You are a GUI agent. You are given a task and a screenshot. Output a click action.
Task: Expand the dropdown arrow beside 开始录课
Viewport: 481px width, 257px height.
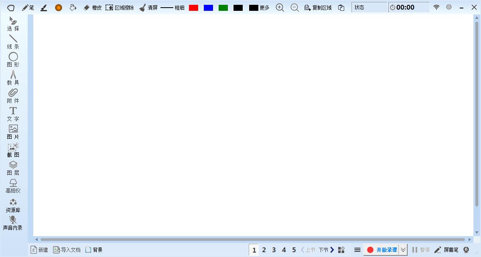403,250
